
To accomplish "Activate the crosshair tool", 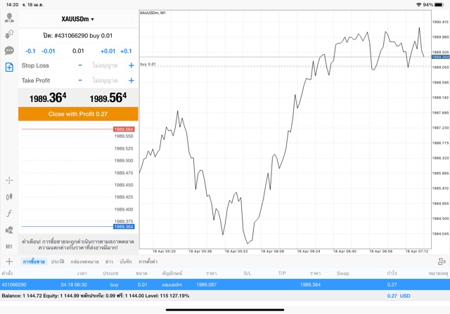I will (x=9, y=181).
